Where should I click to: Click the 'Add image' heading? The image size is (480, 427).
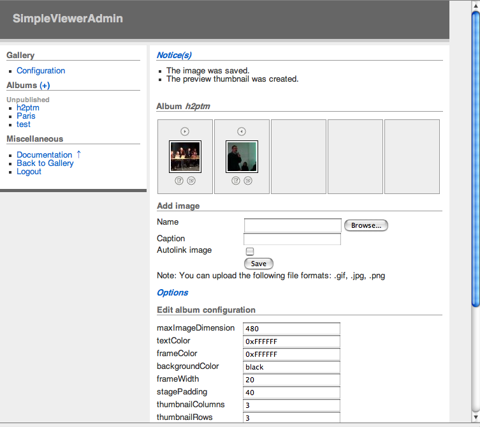[x=178, y=206]
